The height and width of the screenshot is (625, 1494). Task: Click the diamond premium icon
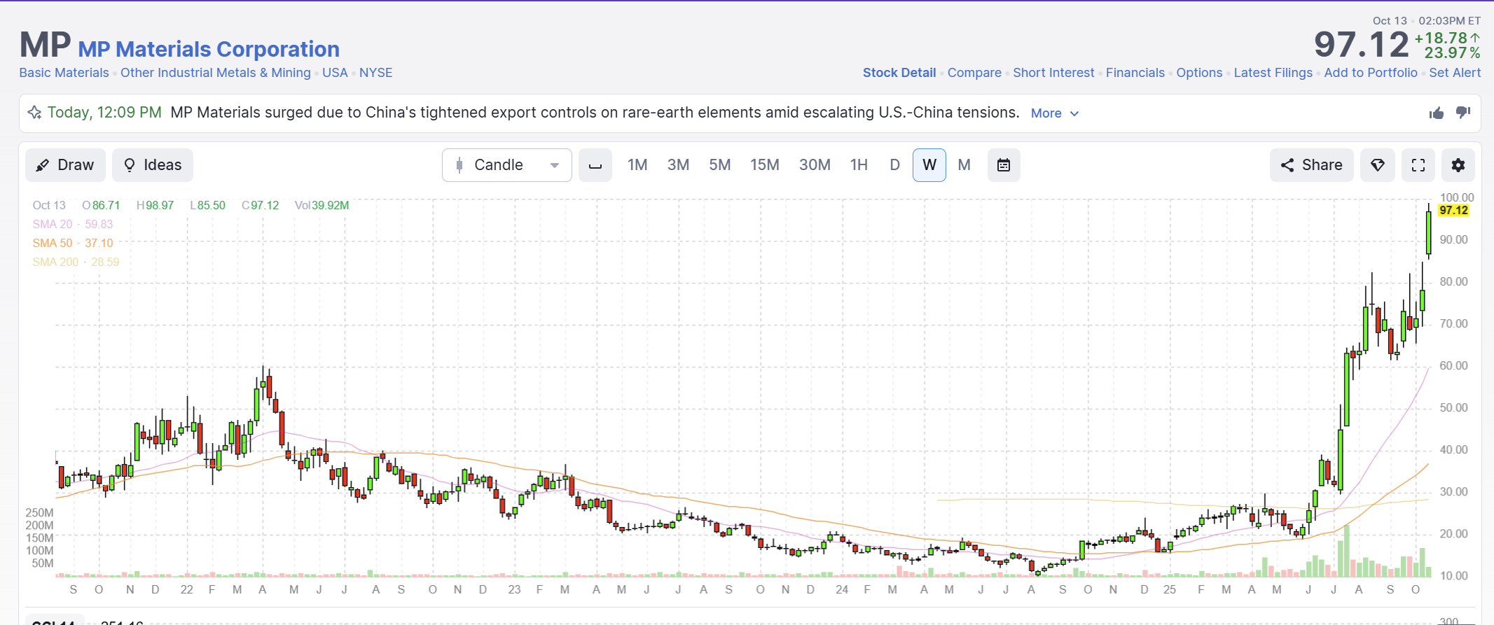1378,165
